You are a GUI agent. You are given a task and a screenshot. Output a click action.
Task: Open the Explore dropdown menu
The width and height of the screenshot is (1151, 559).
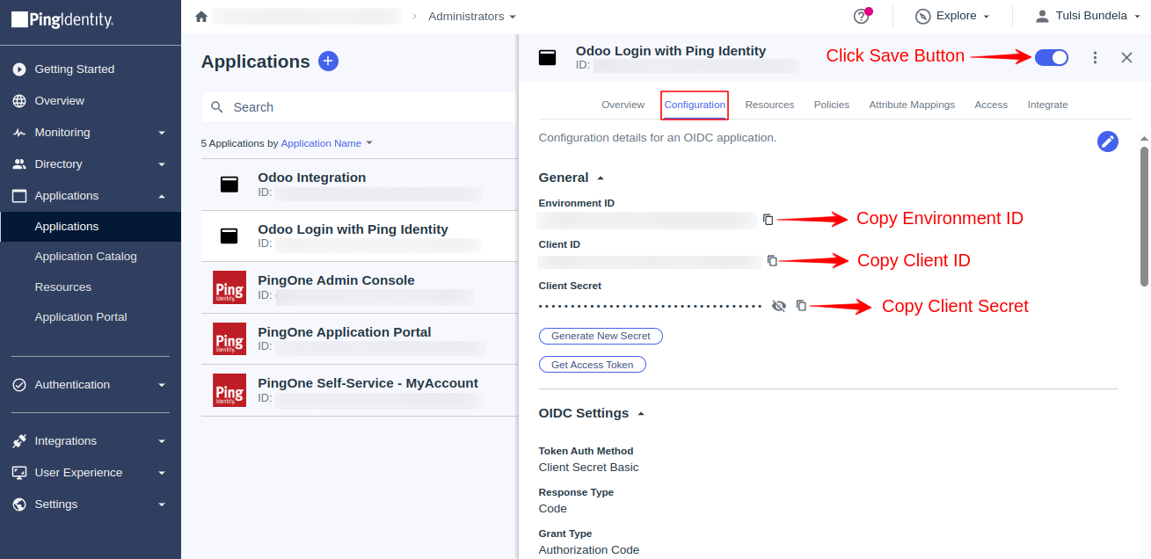pyautogui.click(x=954, y=17)
